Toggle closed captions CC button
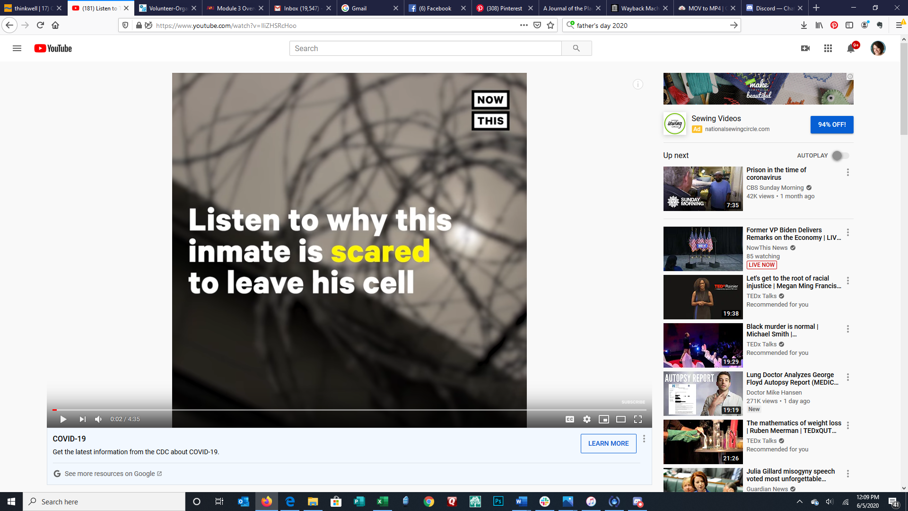 pos(570,419)
